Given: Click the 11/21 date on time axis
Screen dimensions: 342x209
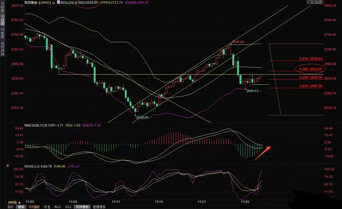Looking at the screenshot, I should [202, 202].
